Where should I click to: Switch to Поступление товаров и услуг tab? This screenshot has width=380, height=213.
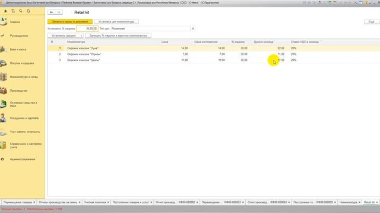click(x=131, y=202)
